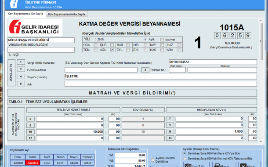This screenshot has width=268, height=167.
Task: Click the %1 İndirilecek KDV field 10,00
Action: point(130,155)
